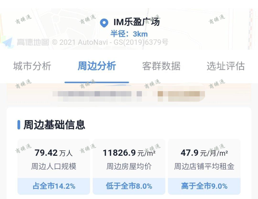The image size is (258, 199).
Task: Tap the 高于全市9.0% badge
Action: [x=204, y=187]
